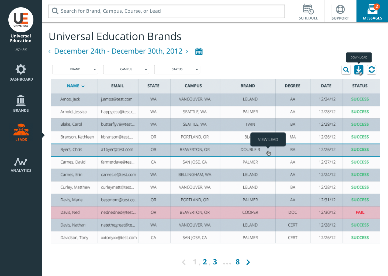Screen dimensions: 388x276
Task: Expand the Brand filter dropdown
Action: point(75,69)
